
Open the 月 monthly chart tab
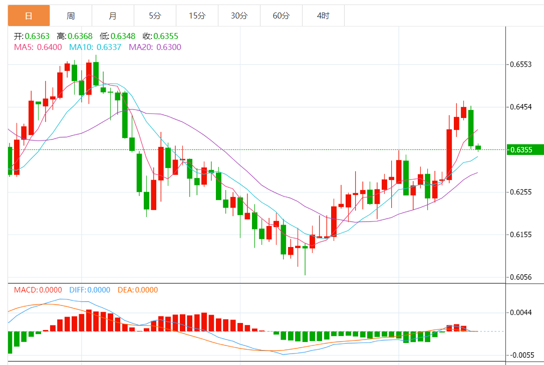(113, 16)
